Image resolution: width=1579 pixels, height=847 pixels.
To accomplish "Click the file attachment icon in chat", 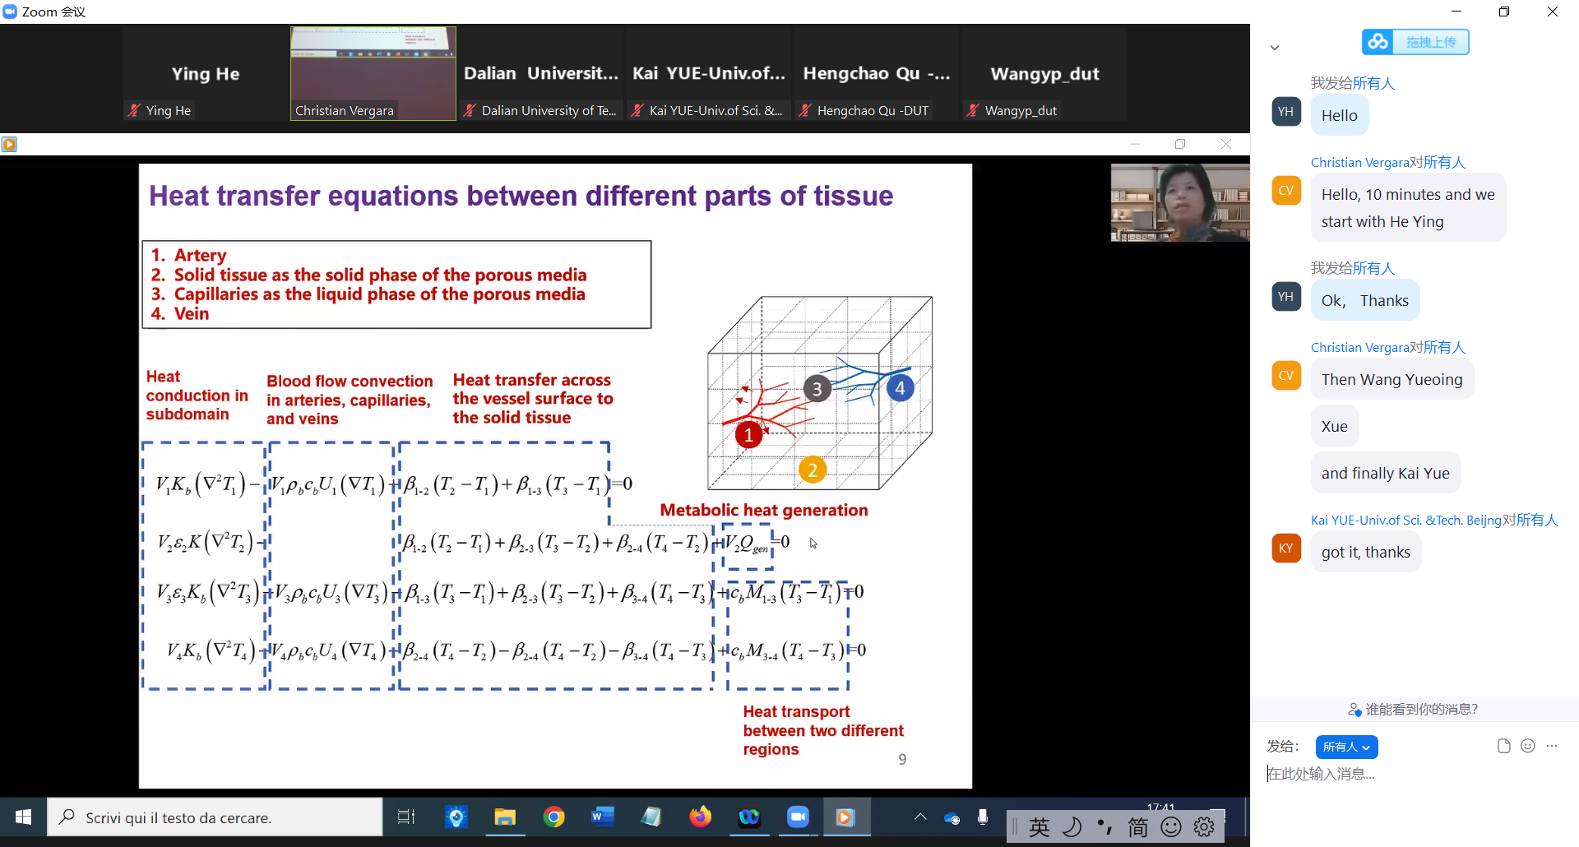I will 1503,746.
